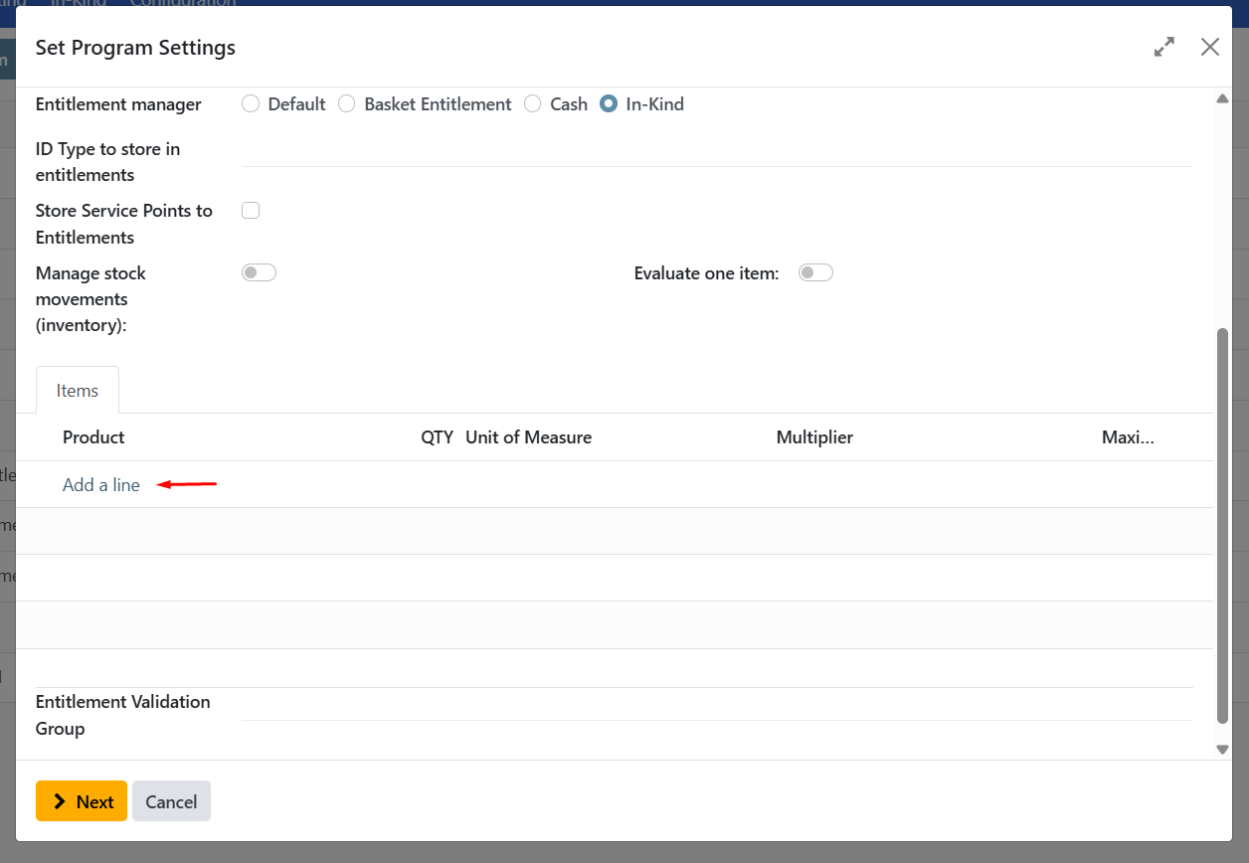Switch to the Items tab
This screenshot has width=1249, height=863.
[77, 390]
